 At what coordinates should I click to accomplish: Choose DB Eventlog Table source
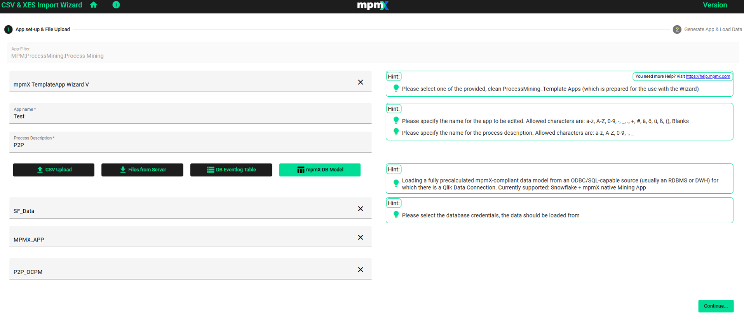coord(231,170)
